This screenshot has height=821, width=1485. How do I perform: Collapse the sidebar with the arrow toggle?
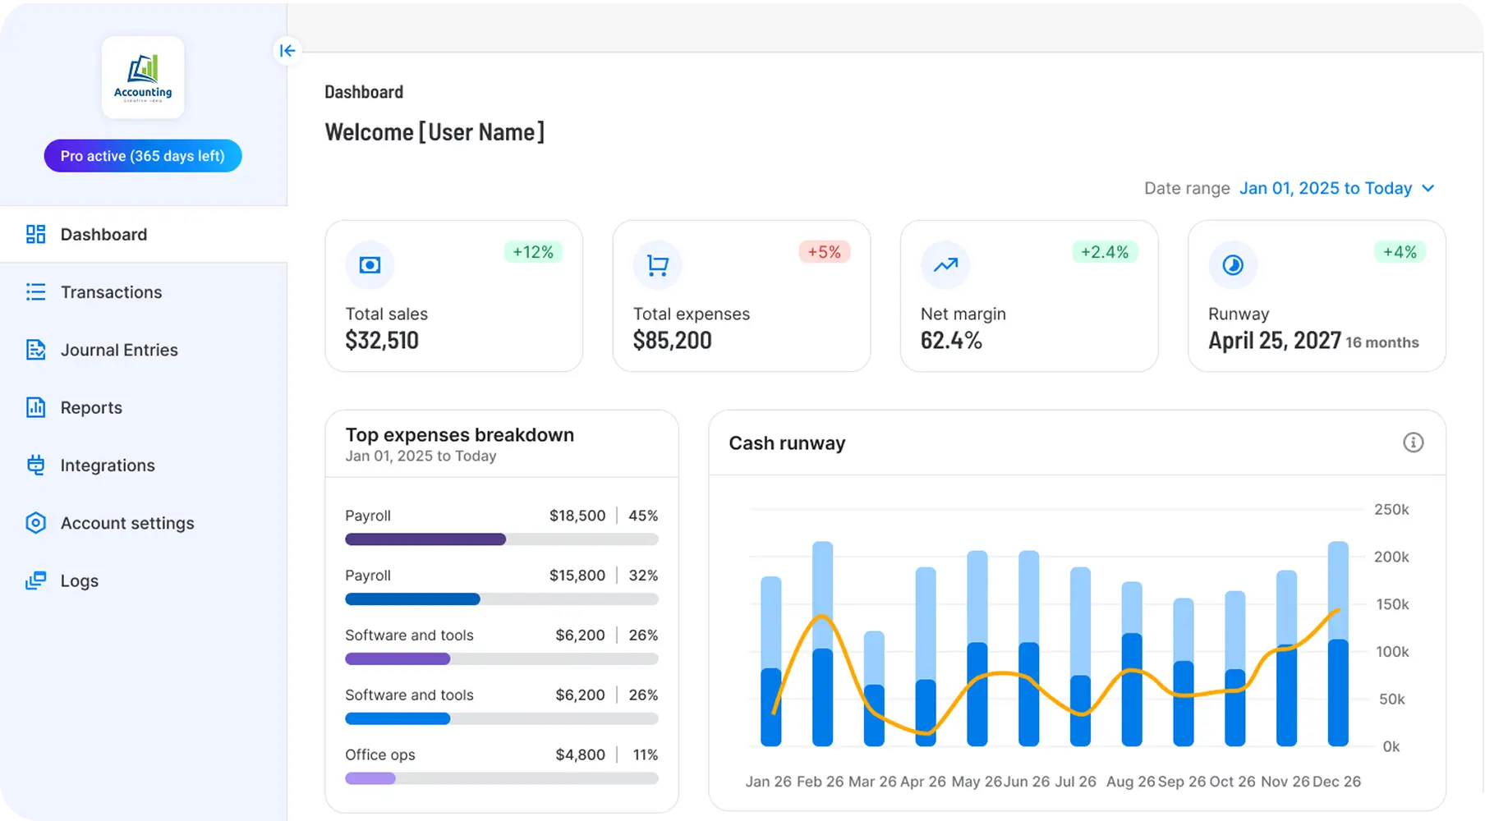pos(287,50)
